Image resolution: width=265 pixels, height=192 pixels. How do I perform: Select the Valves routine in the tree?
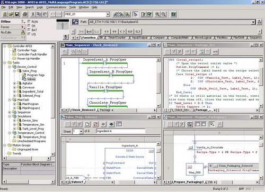pyautogui.click(x=31, y=79)
